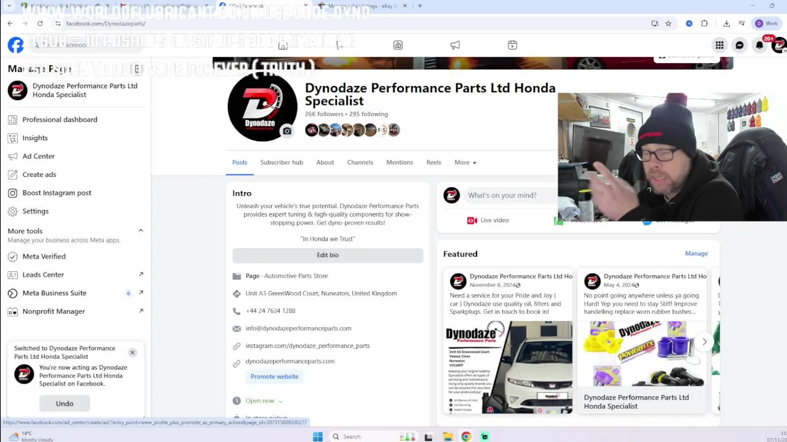Start a Live video

click(488, 220)
